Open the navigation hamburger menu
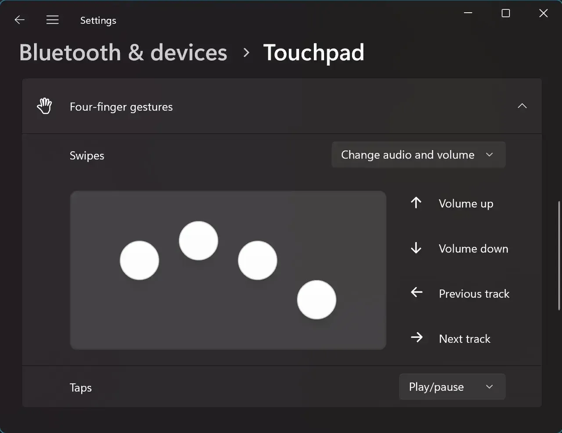This screenshot has width=562, height=433. coord(52,19)
